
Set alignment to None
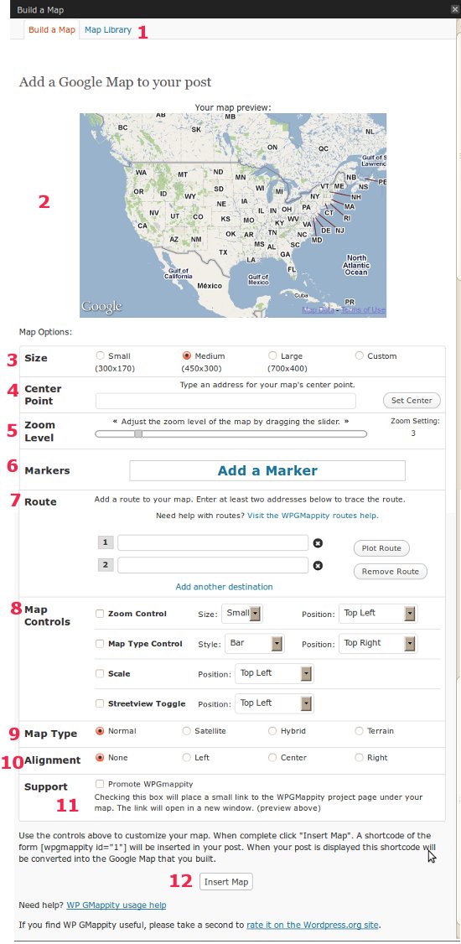point(100,757)
